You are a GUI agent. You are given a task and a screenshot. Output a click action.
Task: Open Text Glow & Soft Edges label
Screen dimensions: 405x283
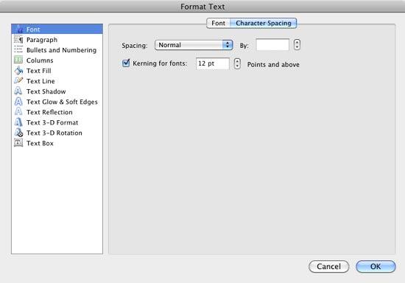62,102
